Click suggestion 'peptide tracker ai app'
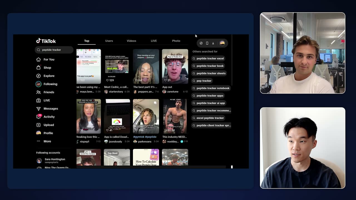This screenshot has width=356, height=200. (x=209, y=103)
